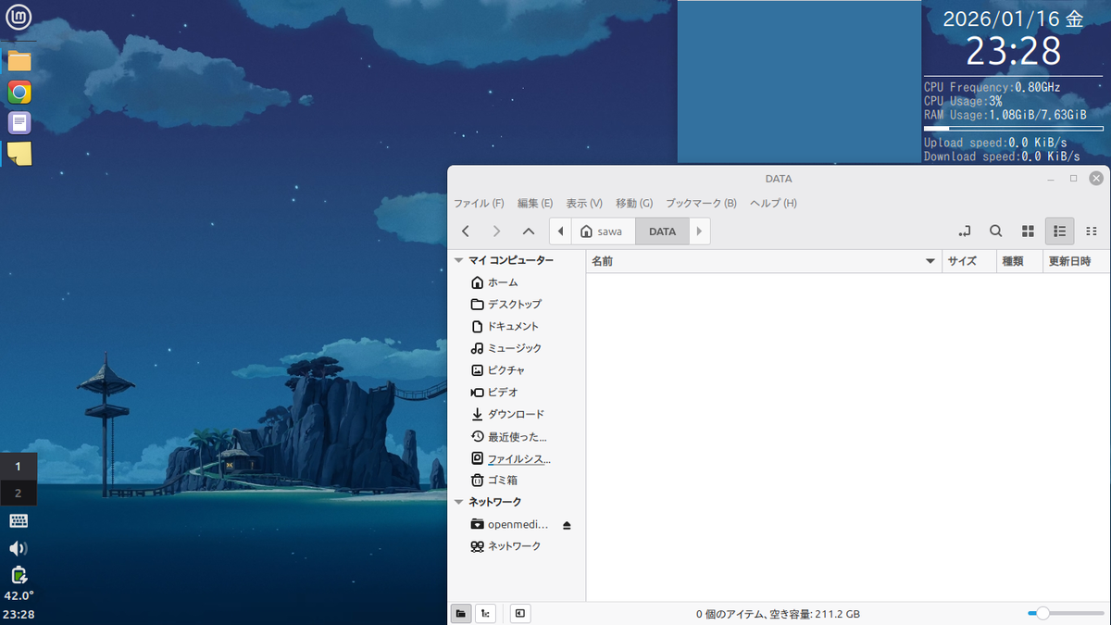Maximize the DATA window
The image size is (1111, 625).
1073,179
